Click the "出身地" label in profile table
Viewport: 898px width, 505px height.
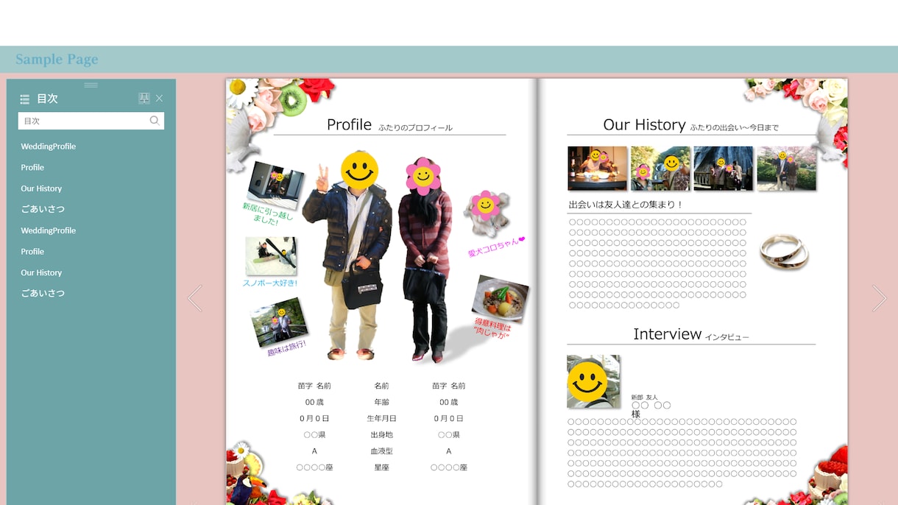[x=381, y=435]
